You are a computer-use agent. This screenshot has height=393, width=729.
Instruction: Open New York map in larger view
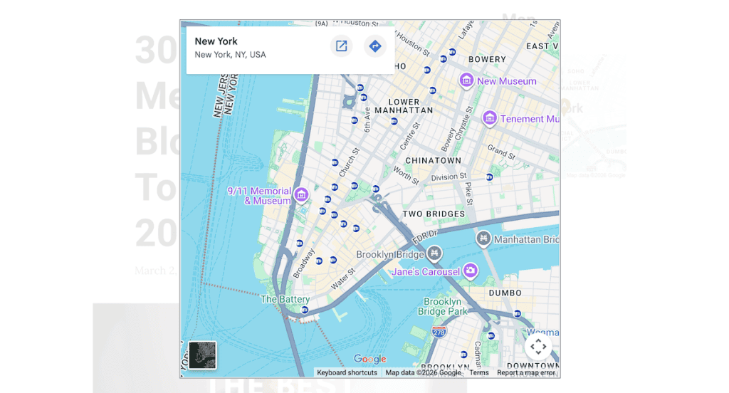pos(341,46)
